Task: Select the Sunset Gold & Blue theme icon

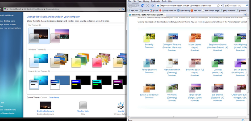Action: point(149,88)
